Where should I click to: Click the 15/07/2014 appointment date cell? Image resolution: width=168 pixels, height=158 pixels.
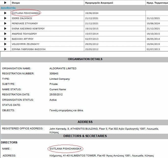pos(92,34)
